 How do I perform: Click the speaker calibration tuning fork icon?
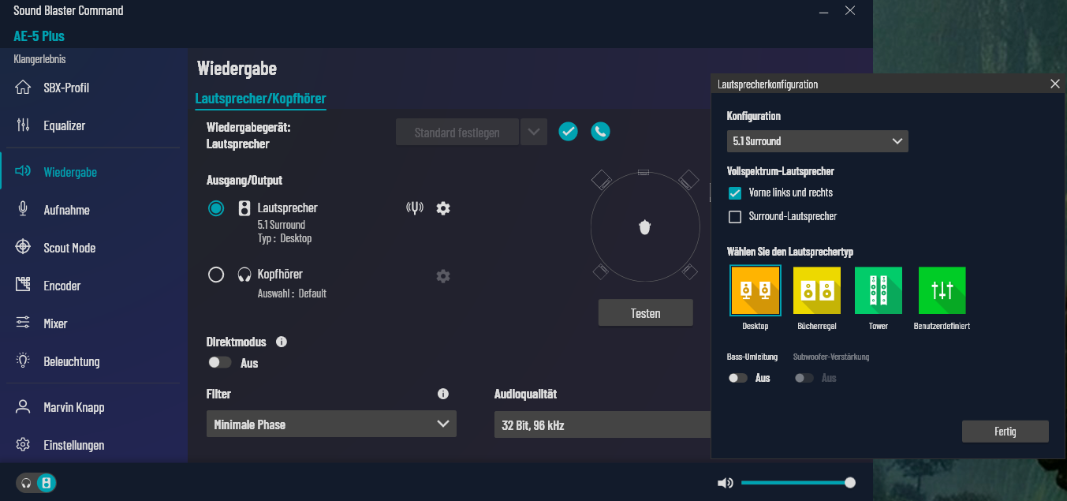point(415,208)
